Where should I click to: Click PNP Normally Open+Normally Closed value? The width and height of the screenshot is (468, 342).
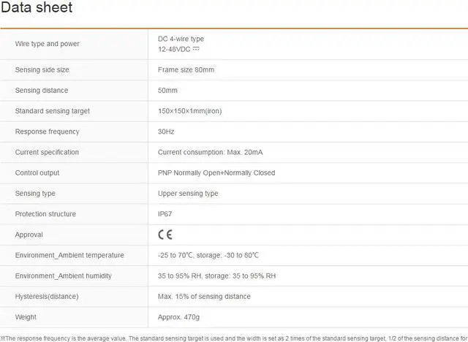coord(216,172)
